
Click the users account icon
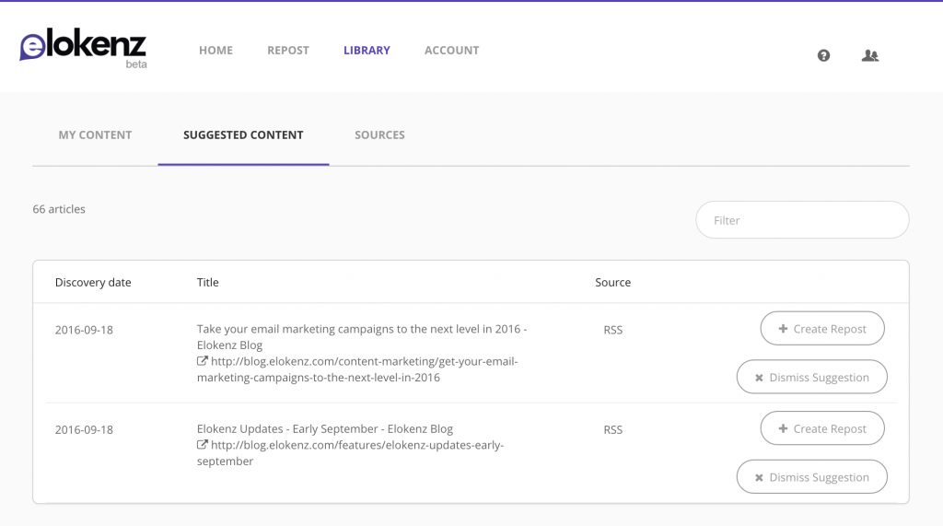coord(869,55)
